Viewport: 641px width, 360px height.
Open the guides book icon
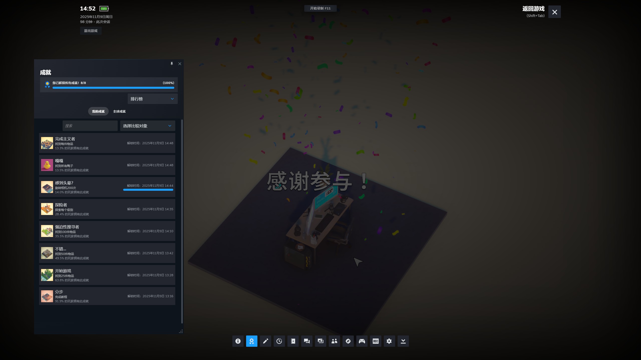tap(293, 341)
